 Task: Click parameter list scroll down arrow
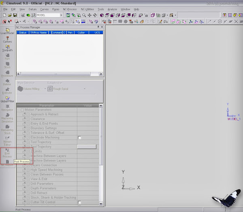101,204
